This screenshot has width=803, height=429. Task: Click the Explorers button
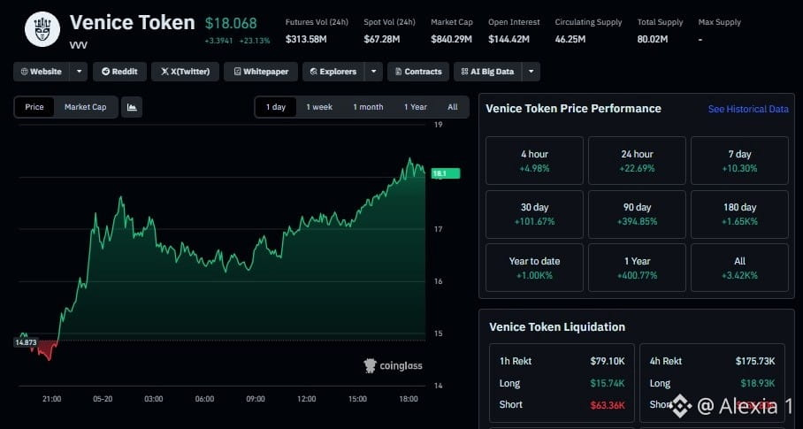point(333,72)
